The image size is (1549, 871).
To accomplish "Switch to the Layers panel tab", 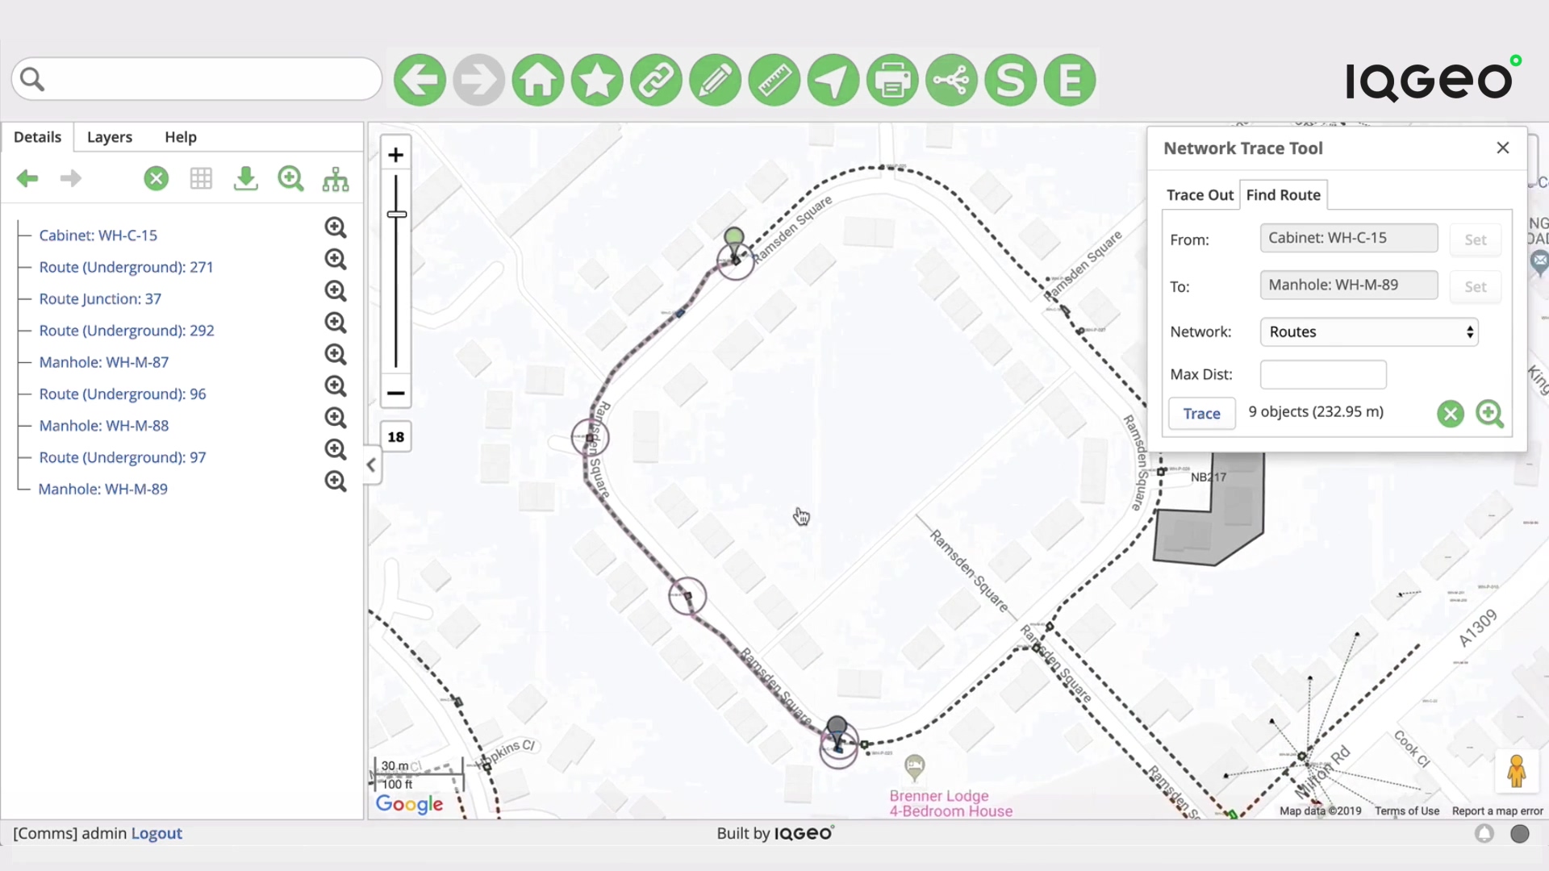I will click(110, 136).
